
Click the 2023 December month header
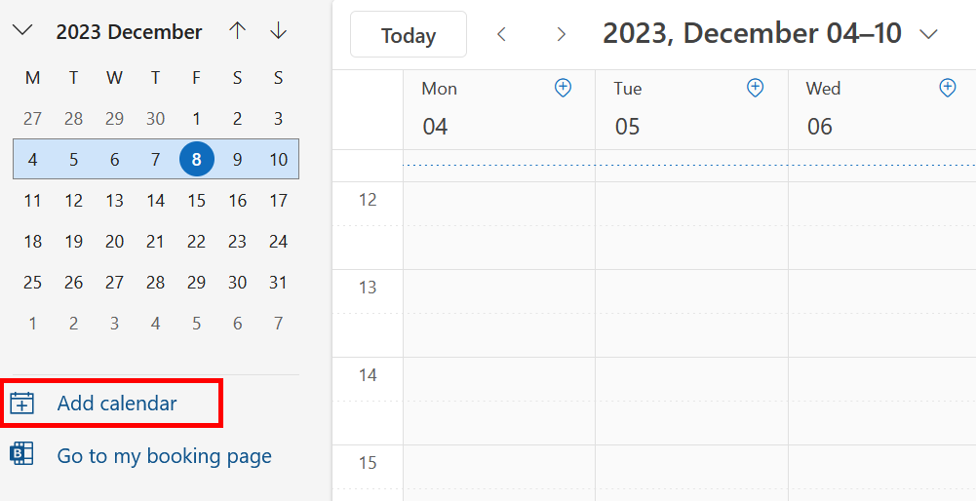pos(129,32)
